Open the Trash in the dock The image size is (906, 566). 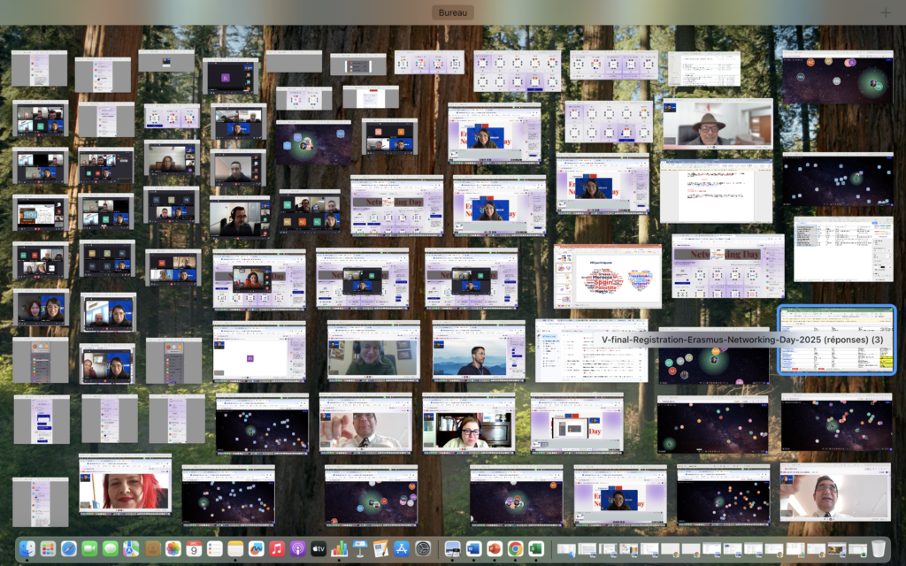pyautogui.click(x=878, y=548)
